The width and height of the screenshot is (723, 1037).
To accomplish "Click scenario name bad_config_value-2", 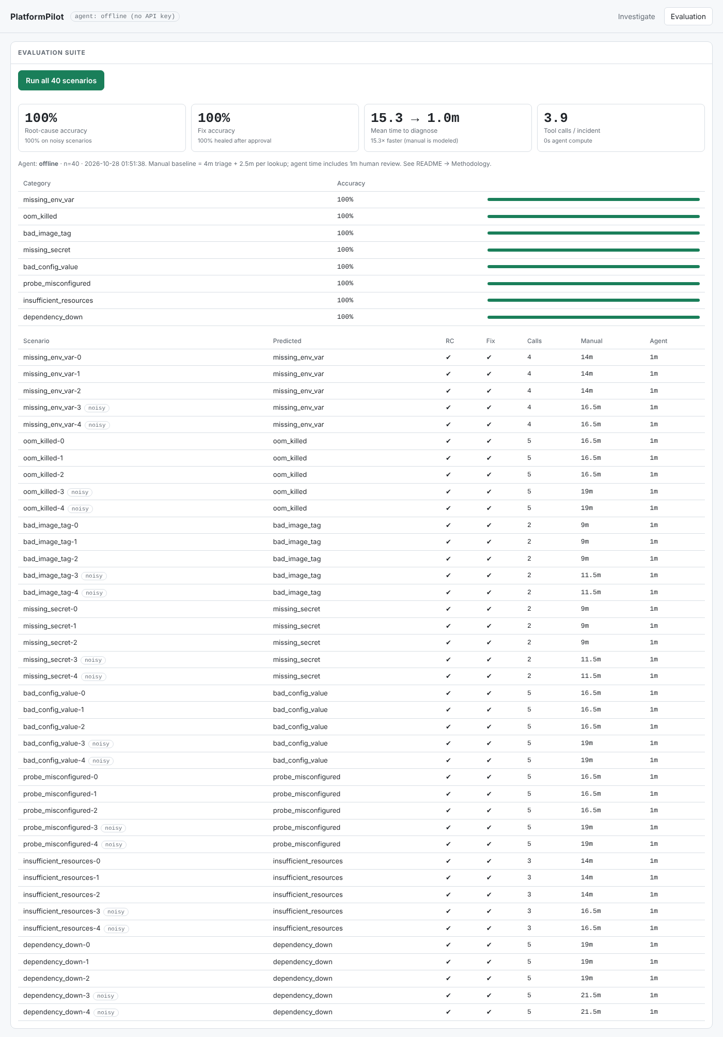I will [54, 727].
